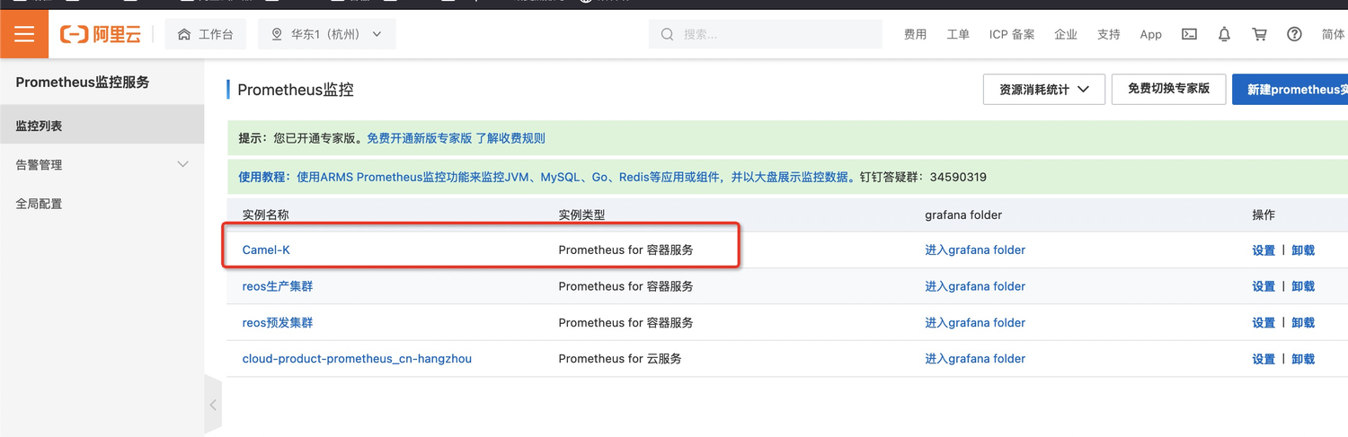Viewport: 1348px width, 437px height.
Task: Click 卸载 for reos生产集群
Action: [x=1303, y=286]
